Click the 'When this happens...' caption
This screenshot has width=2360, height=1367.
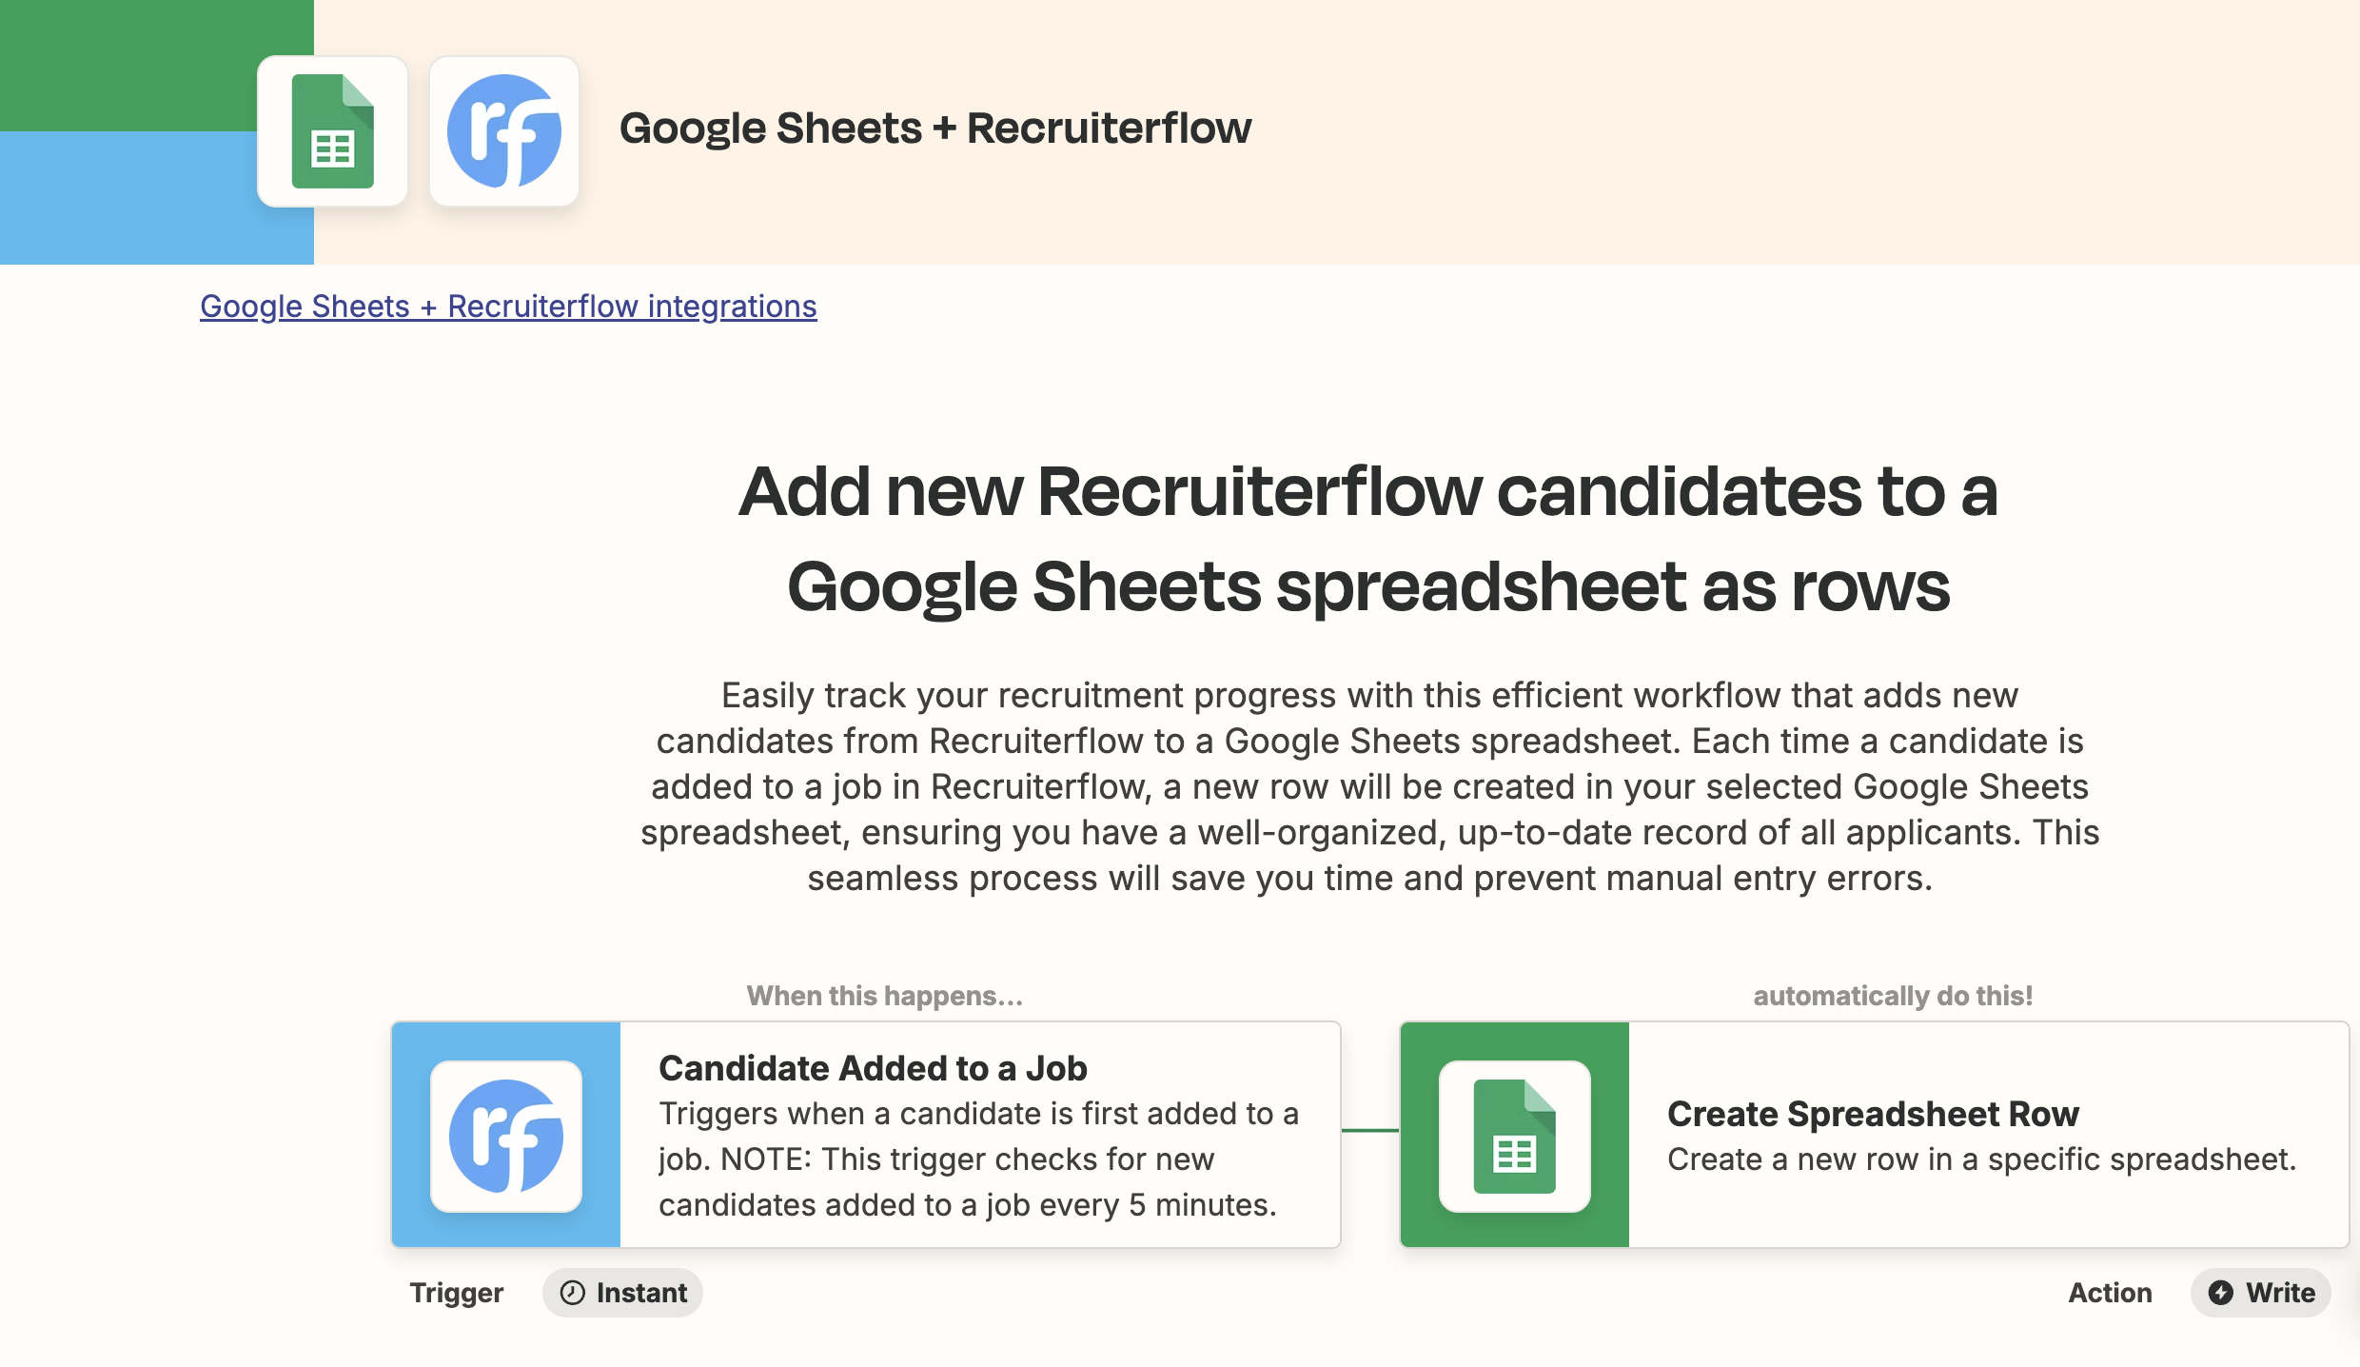click(884, 996)
